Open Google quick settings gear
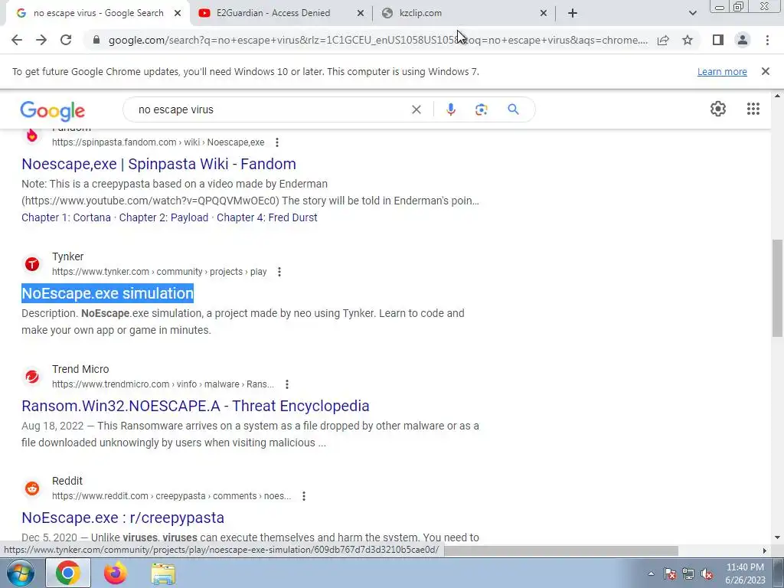784x588 pixels. [x=718, y=109]
